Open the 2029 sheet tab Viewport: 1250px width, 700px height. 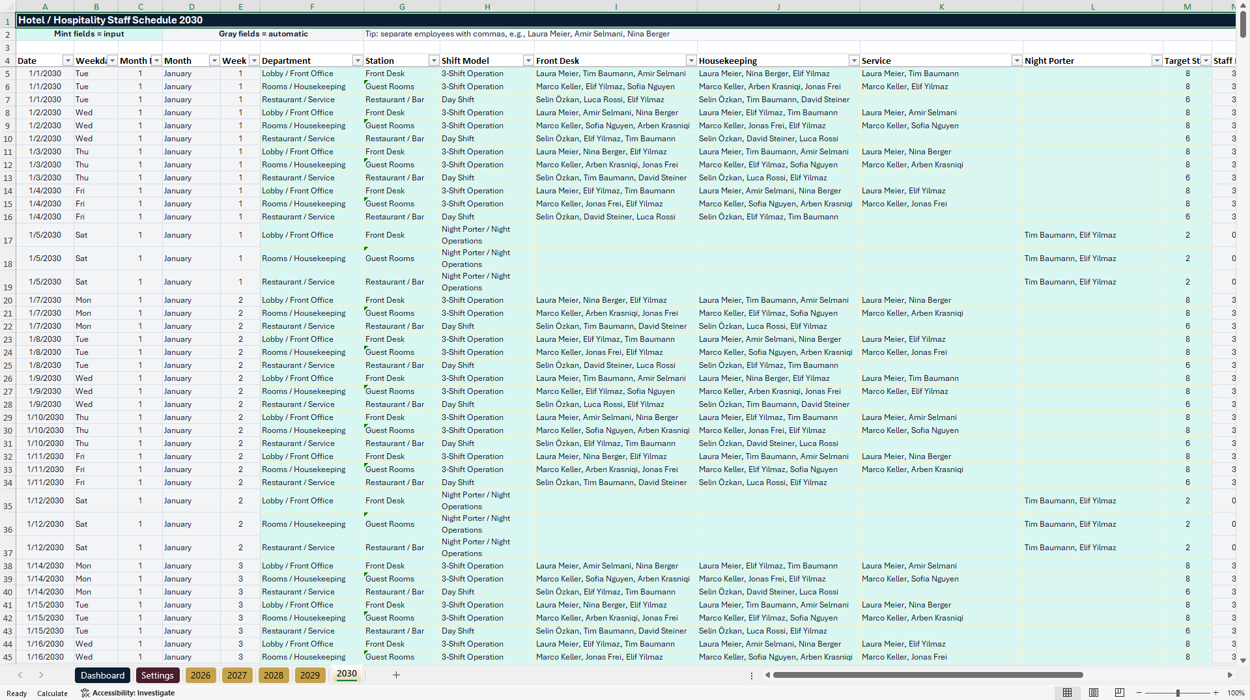pyautogui.click(x=310, y=675)
